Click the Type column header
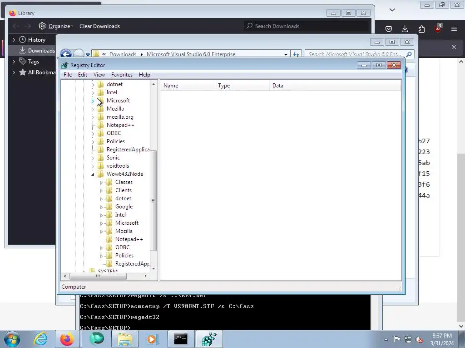The width and height of the screenshot is (465, 348). [x=242, y=86]
